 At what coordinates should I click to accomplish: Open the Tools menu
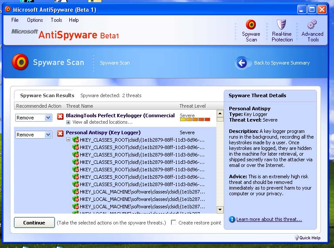(x=56, y=20)
